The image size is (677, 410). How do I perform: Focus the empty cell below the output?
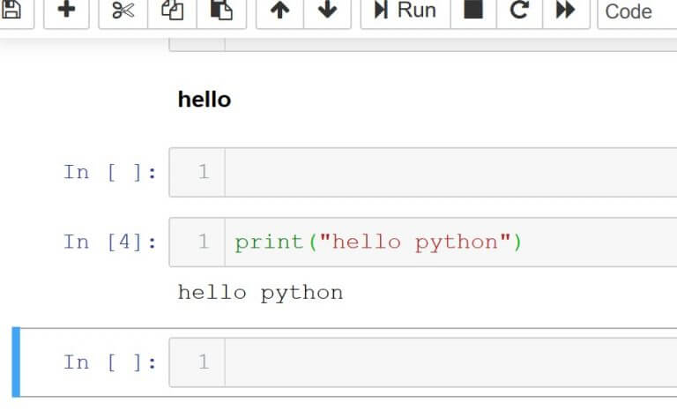coord(450,362)
